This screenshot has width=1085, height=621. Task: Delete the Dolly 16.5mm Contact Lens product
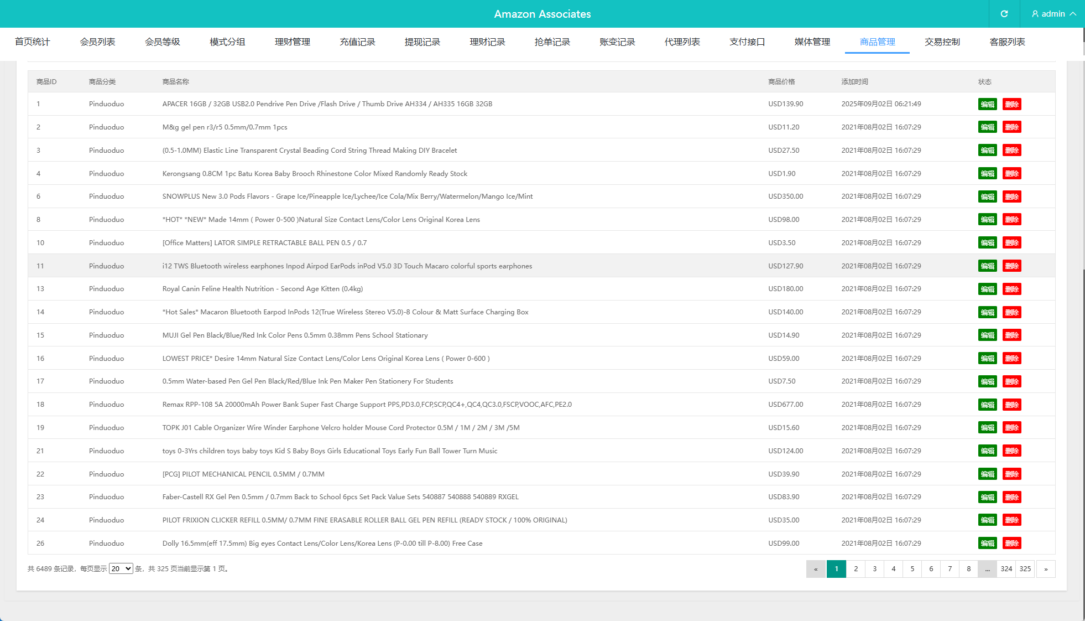[x=1011, y=544]
